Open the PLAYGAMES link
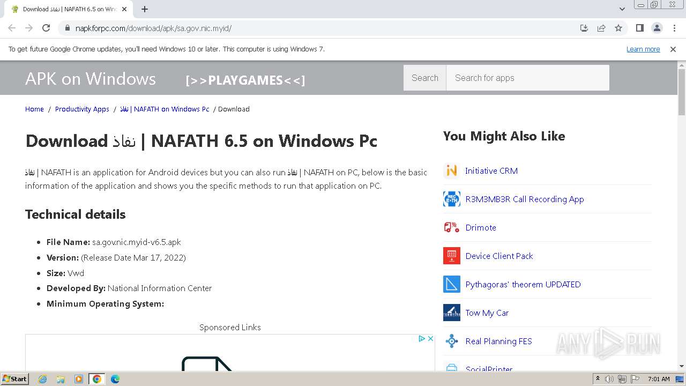 (245, 80)
